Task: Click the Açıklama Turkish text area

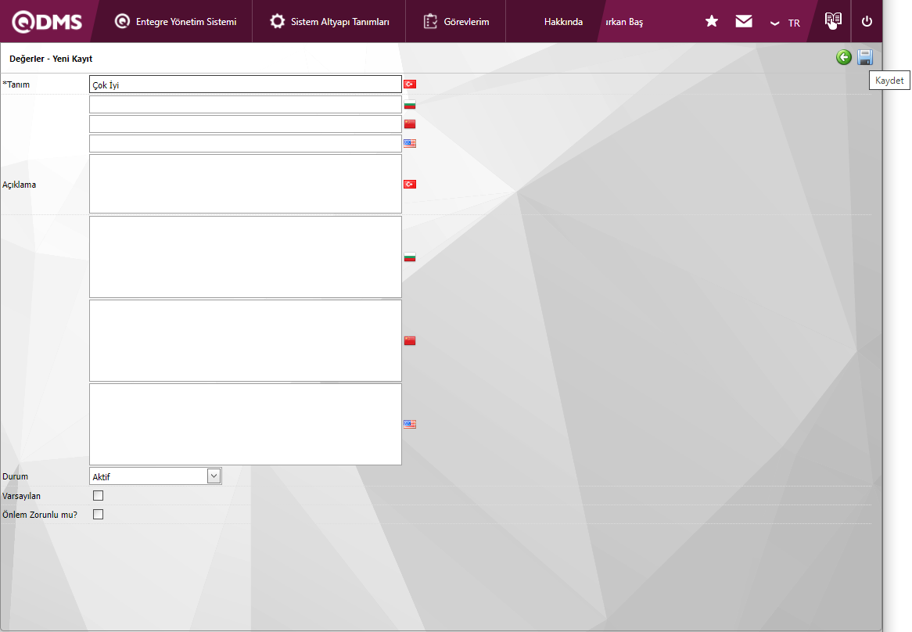Action: (246, 184)
